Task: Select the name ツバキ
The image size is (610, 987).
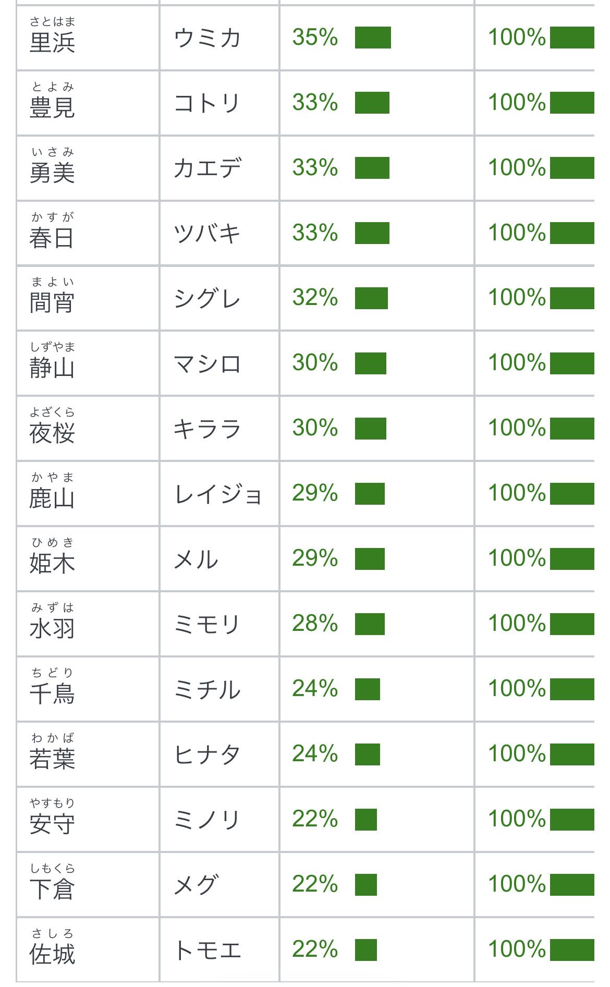Action: coord(207,233)
